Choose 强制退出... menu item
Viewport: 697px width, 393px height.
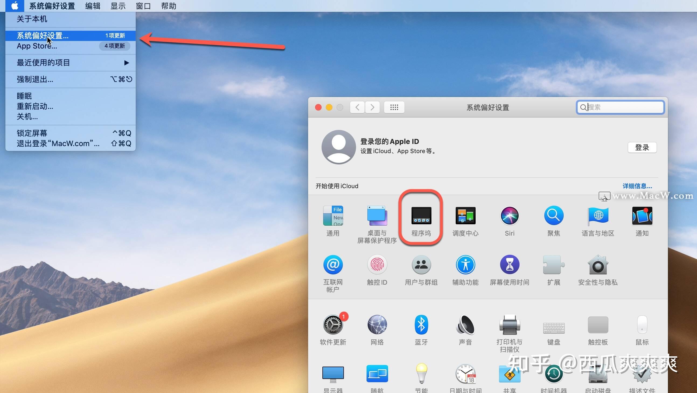[x=70, y=79]
